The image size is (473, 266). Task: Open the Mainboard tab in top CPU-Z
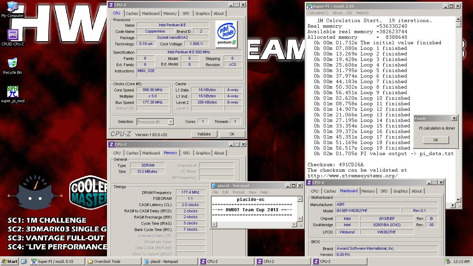tap(151, 14)
